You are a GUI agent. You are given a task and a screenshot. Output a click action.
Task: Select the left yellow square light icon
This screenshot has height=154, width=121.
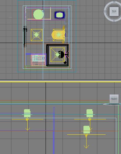(37, 35)
